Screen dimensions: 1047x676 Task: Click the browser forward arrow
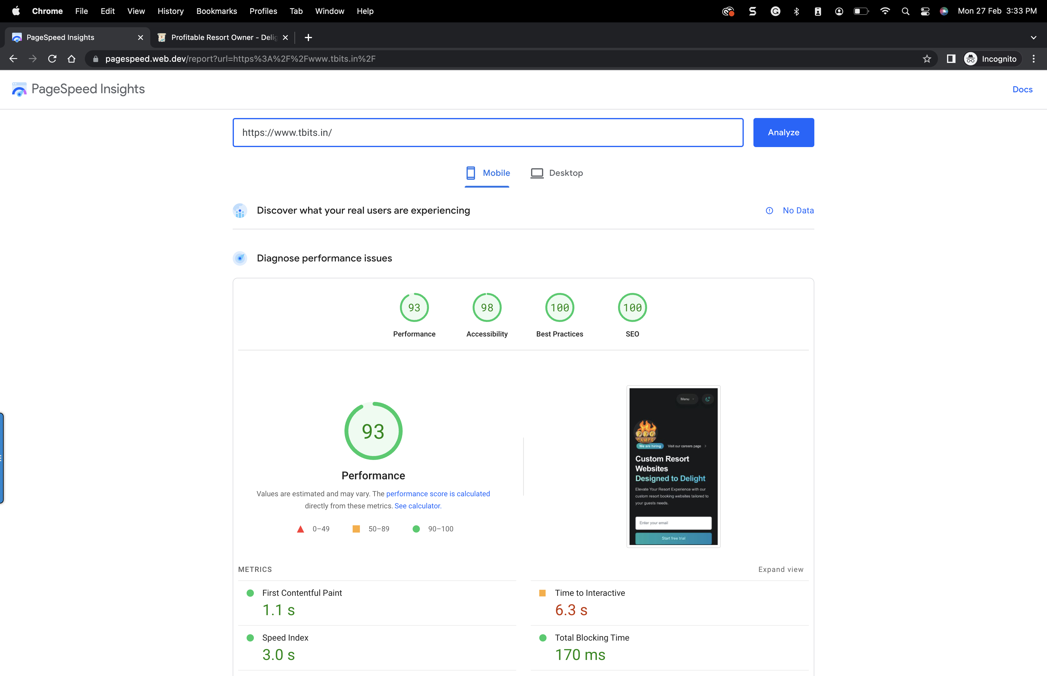32,59
